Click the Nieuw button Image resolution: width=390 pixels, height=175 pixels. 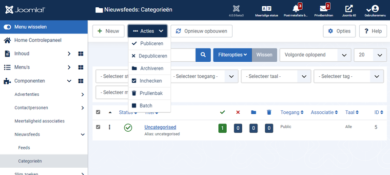pos(108,31)
